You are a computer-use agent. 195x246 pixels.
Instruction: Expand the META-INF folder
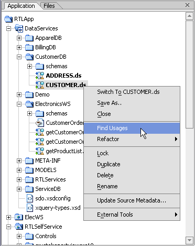click(19, 161)
